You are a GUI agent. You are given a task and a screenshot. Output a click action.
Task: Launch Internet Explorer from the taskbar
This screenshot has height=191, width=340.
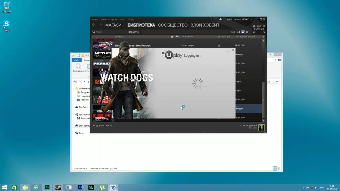[36, 187]
